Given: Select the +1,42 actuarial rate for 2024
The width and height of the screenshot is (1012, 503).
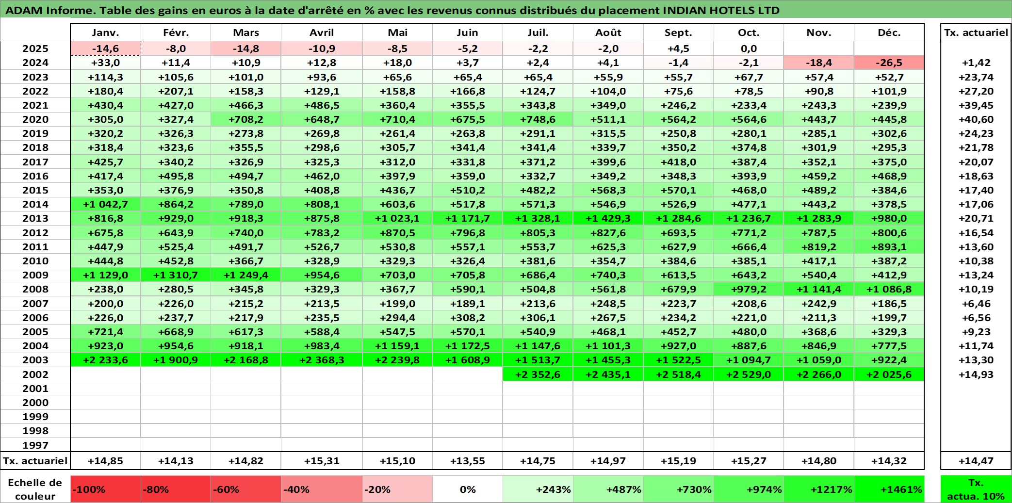Looking at the screenshot, I should (x=976, y=63).
